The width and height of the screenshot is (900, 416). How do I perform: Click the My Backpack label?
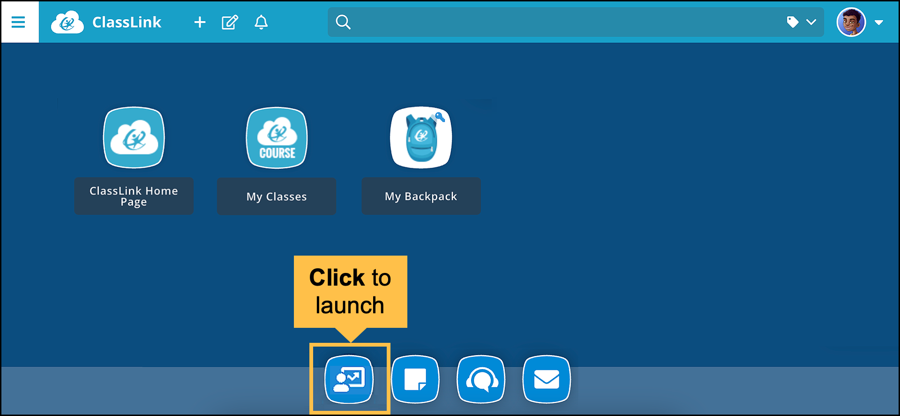tap(421, 197)
